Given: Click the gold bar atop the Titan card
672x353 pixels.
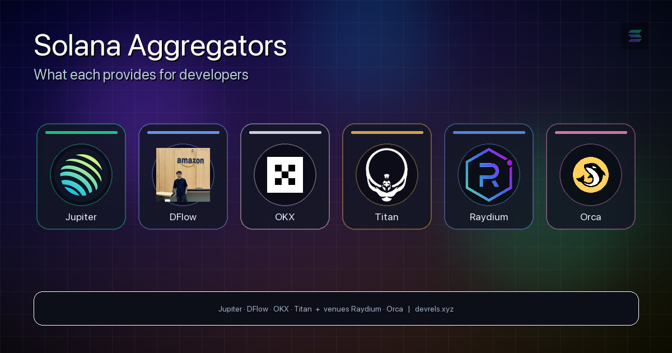Looking at the screenshot, I should (x=387, y=133).
